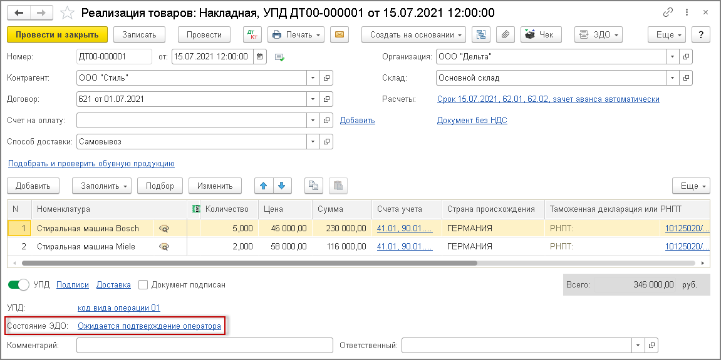
Task: Click the Записать button
Action: pyautogui.click(x=139, y=34)
